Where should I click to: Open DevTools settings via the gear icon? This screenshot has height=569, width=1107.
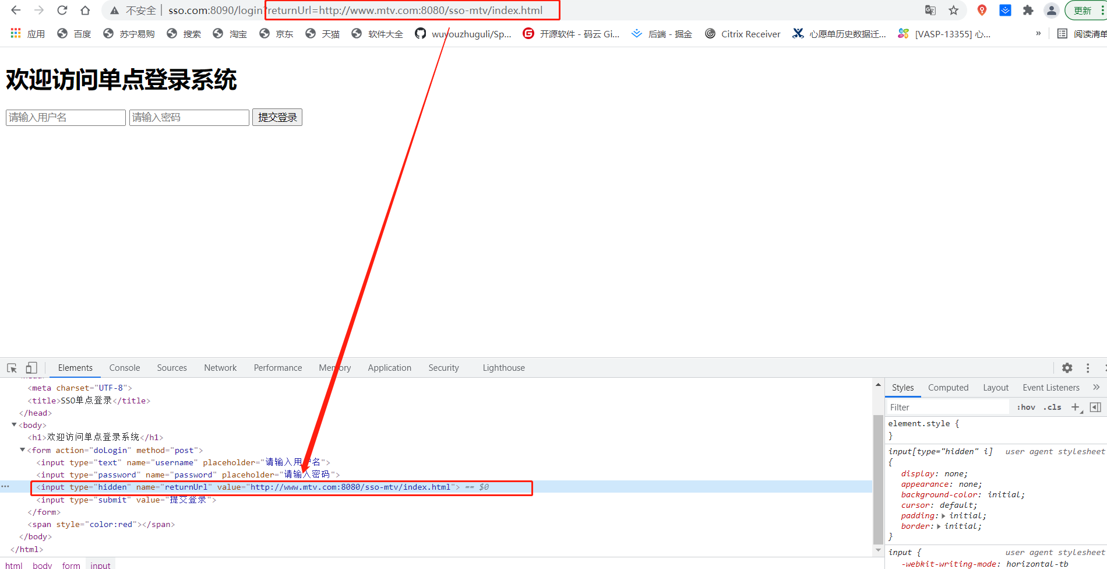pos(1067,368)
